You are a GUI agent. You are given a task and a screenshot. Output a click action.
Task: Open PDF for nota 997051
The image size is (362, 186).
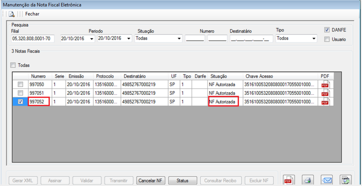(325, 93)
